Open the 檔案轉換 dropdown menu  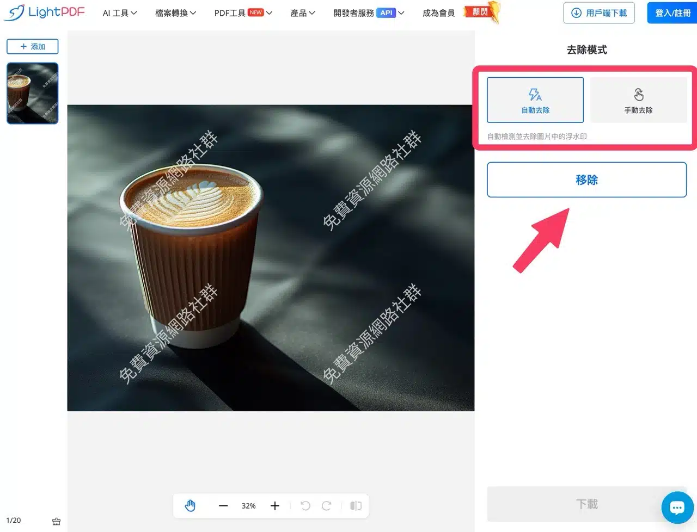(x=175, y=13)
